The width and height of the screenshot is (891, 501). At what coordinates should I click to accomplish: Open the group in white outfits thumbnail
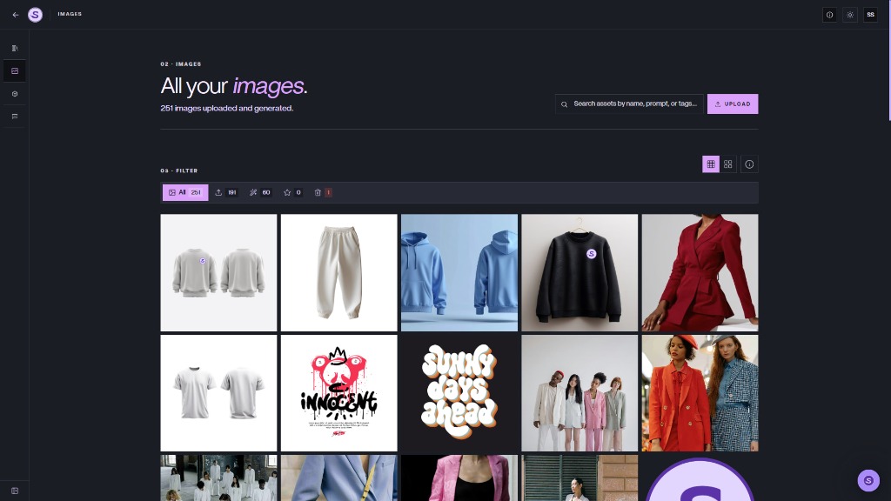(218, 478)
